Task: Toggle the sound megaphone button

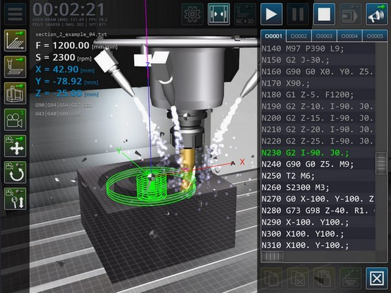Action: [x=376, y=14]
